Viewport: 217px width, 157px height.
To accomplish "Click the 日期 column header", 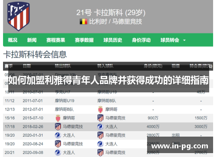I will pyautogui.click(x=27, y=66).
